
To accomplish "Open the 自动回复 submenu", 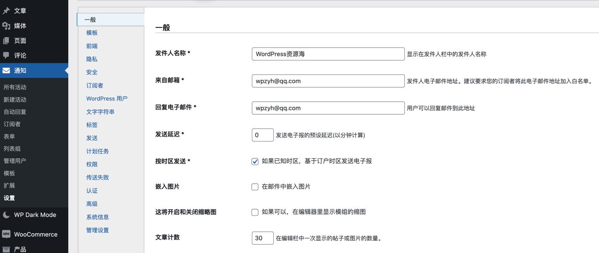I will pos(15,112).
